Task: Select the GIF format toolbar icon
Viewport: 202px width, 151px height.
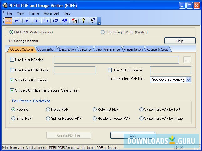Action: pos(55,21)
